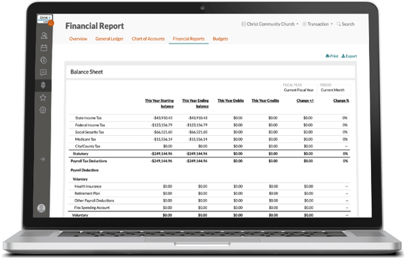
Task: Open the Search field in header
Action: point(345,24)
